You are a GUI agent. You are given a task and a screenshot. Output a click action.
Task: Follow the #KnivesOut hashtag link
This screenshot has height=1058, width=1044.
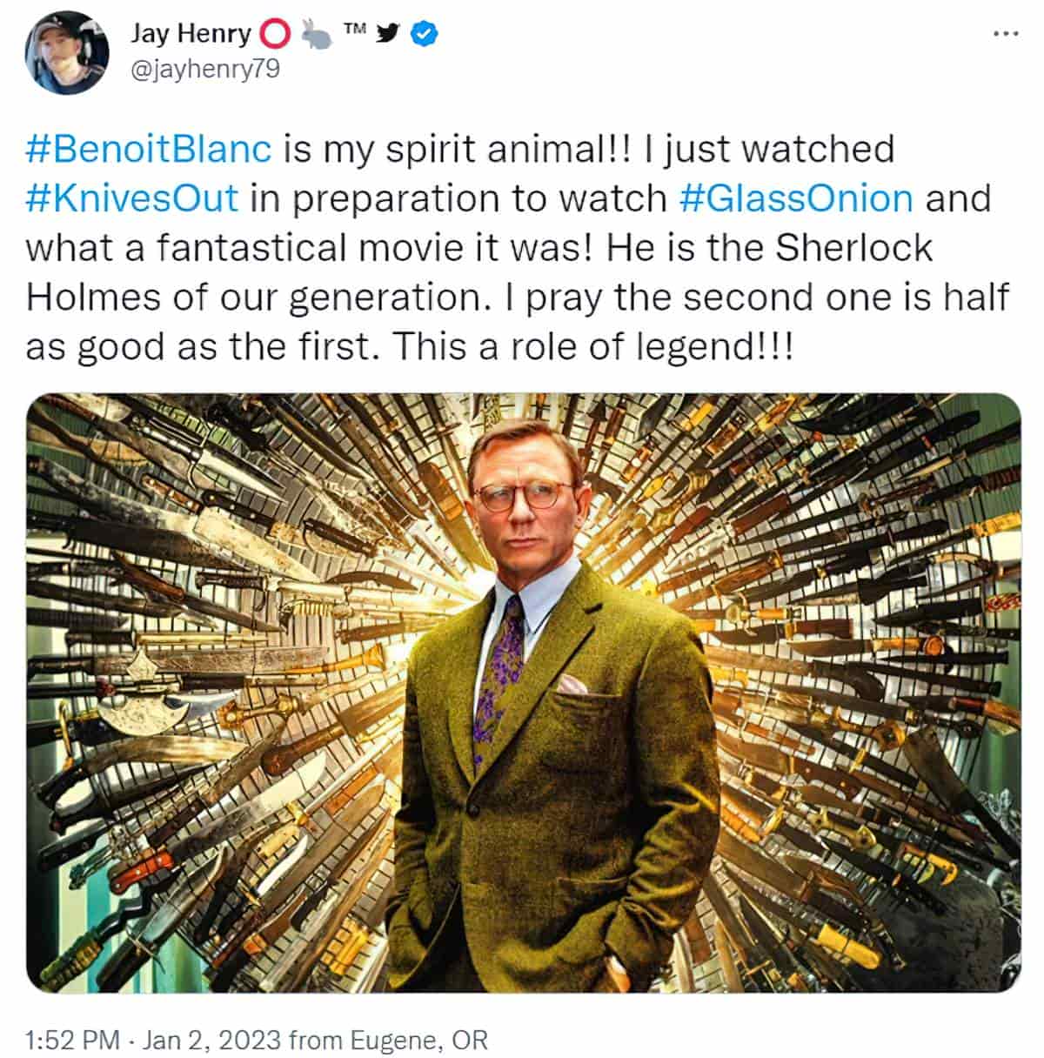click(x=132, y=199)
